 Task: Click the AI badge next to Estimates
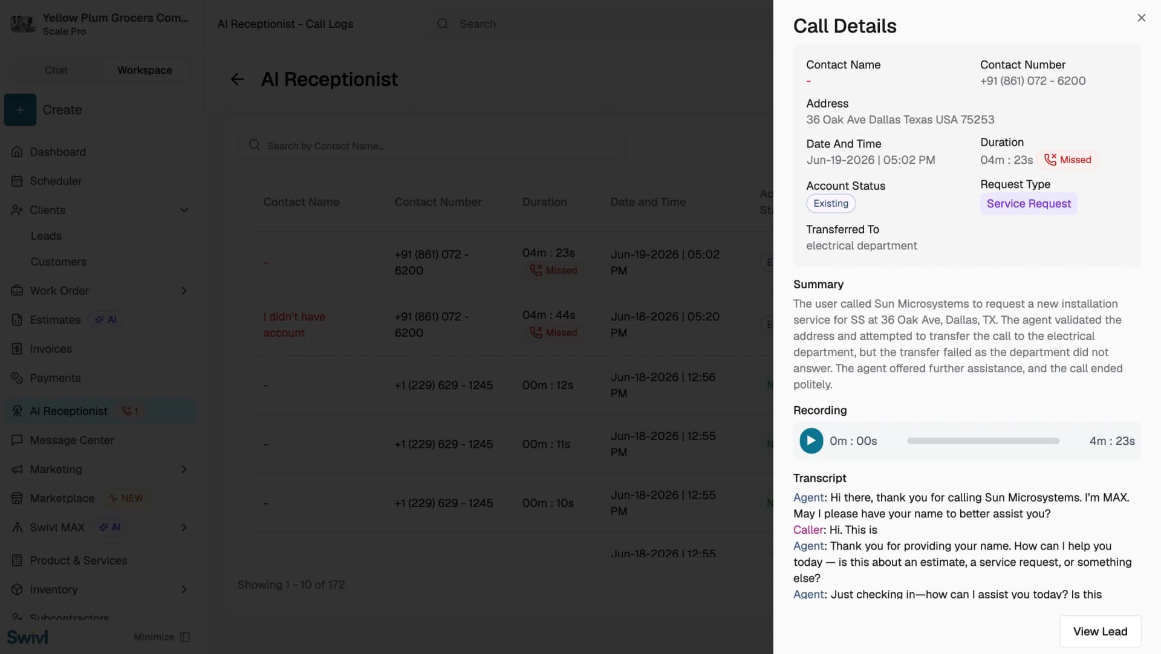tap(106, 320)
